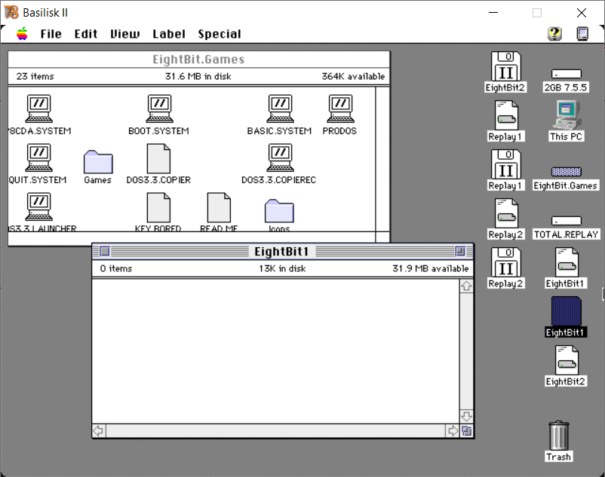
Task: Select the KEY.BORED document icon
Action: click(x=158, y=208)
